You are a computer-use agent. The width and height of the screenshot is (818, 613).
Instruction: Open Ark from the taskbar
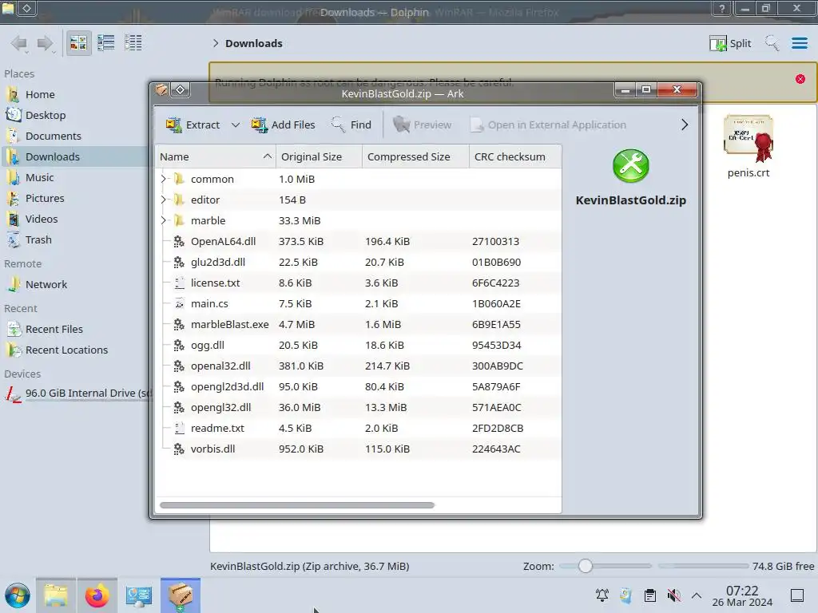click(x=180, y=595)
